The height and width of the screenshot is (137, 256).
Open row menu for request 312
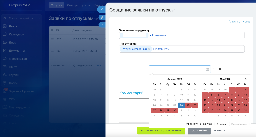(52, 39)
